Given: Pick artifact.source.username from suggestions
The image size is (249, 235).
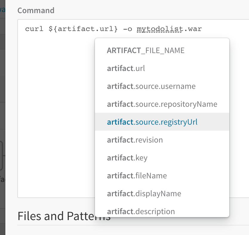Looking at the screenshot, I should (x=162, y=86).
